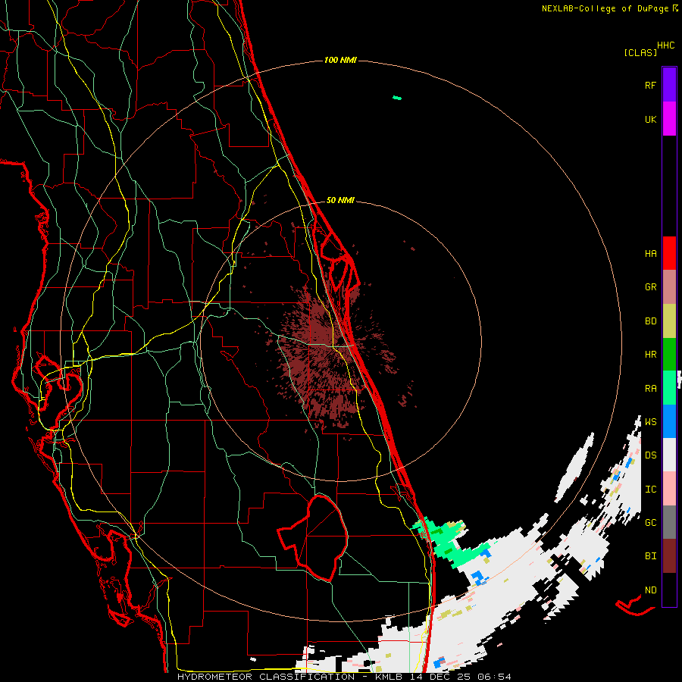Click the 'KMLB' radar site identifier
This screenshot has width=682, height=682.
pos(389,677)
